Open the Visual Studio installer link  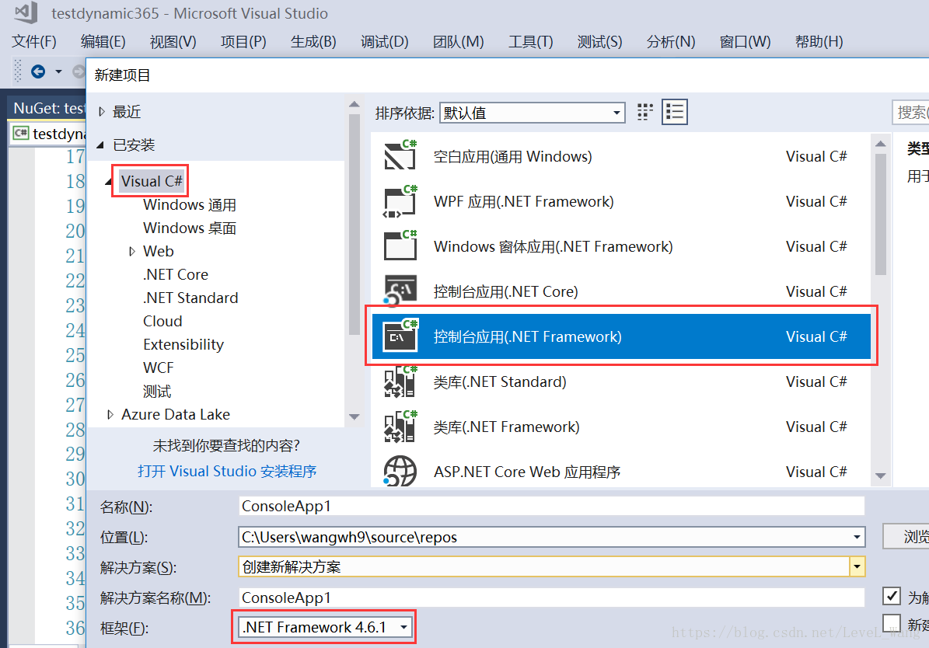pyautogui.click(x=227, y=471)
